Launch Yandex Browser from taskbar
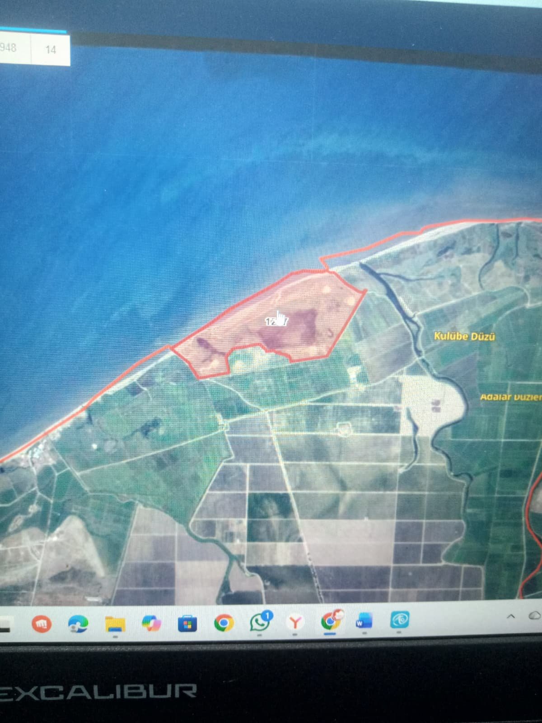This screenshot has width=542, height=723. click(x=295, y=623)
